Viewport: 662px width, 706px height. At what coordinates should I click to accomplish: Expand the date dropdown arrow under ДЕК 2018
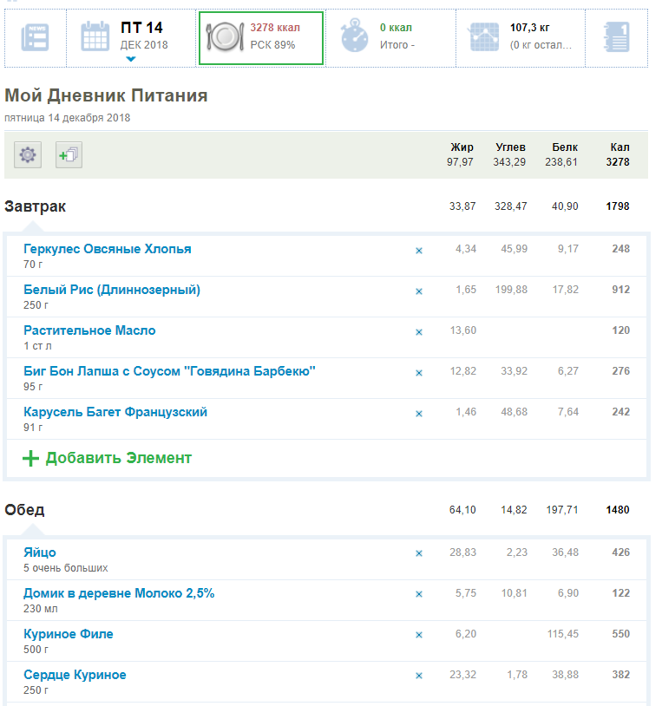click(131, 60)
